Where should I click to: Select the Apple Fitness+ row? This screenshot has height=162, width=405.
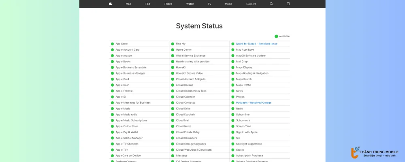pos(139,91)
